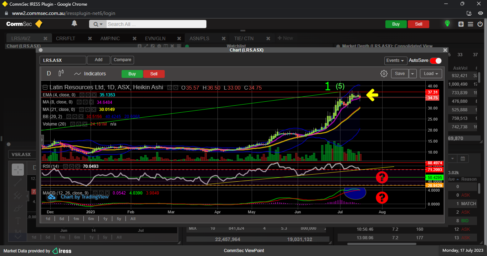
Task: Toggle visibility of Latin Resources main series
Action: click(170, 87)
